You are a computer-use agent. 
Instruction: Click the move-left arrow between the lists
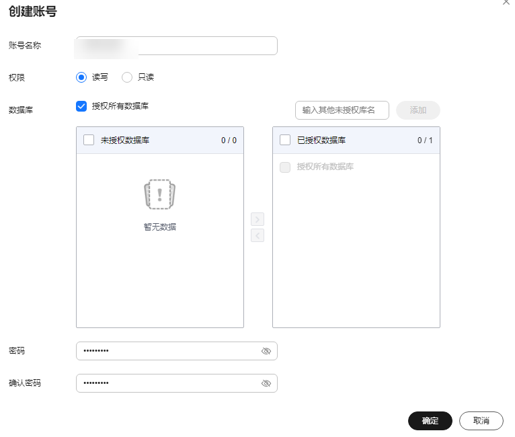point(257,235)
